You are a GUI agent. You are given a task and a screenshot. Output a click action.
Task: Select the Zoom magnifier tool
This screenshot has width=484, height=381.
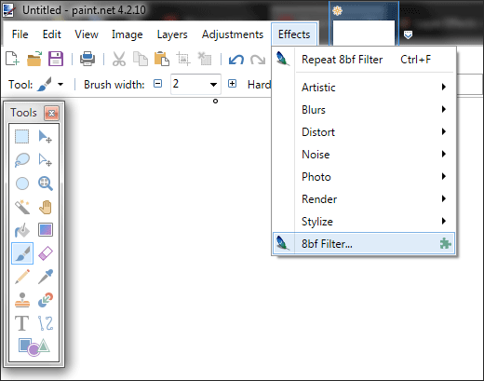[46, 184]
